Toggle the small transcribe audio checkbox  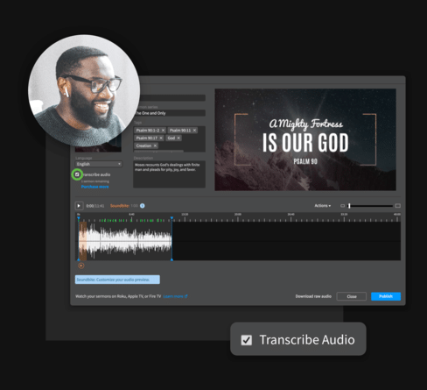click(x=77, y=174)
